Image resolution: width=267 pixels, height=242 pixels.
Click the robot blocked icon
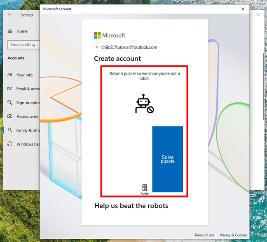(145, 103)
